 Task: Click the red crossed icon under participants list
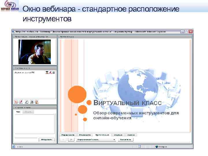[x=16, y=102]
